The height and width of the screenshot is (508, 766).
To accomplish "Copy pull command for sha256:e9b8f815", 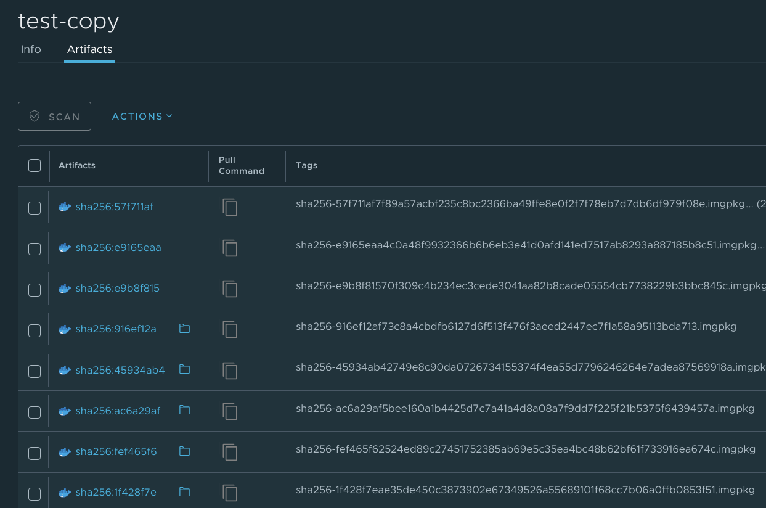I will tap(230, 289).
